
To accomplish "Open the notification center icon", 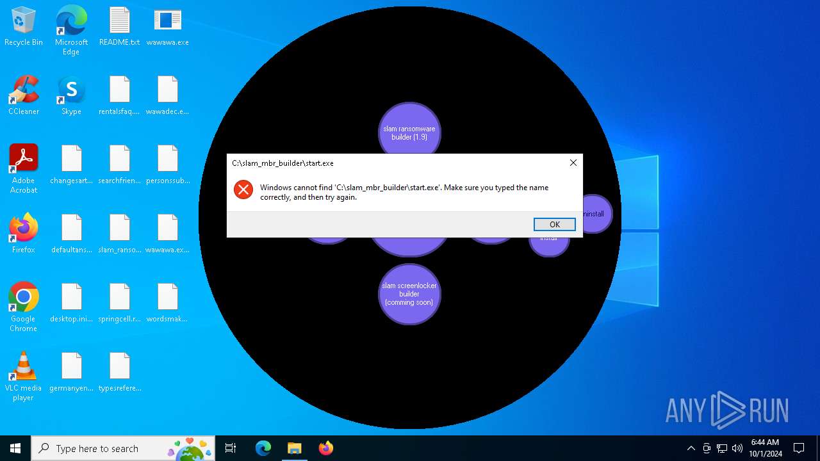I will [x=799, y=448].
